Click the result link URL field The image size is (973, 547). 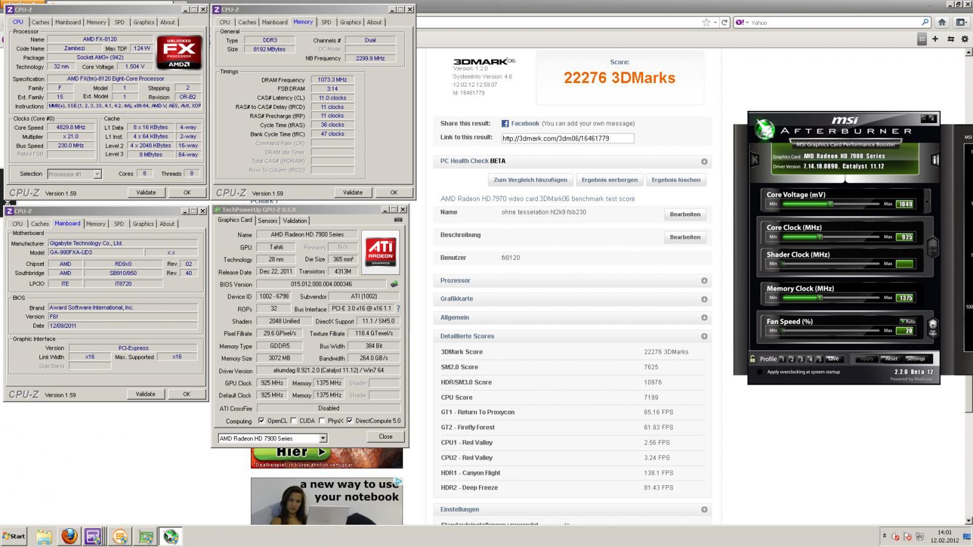pyautogui.click(x=567, y=138)
